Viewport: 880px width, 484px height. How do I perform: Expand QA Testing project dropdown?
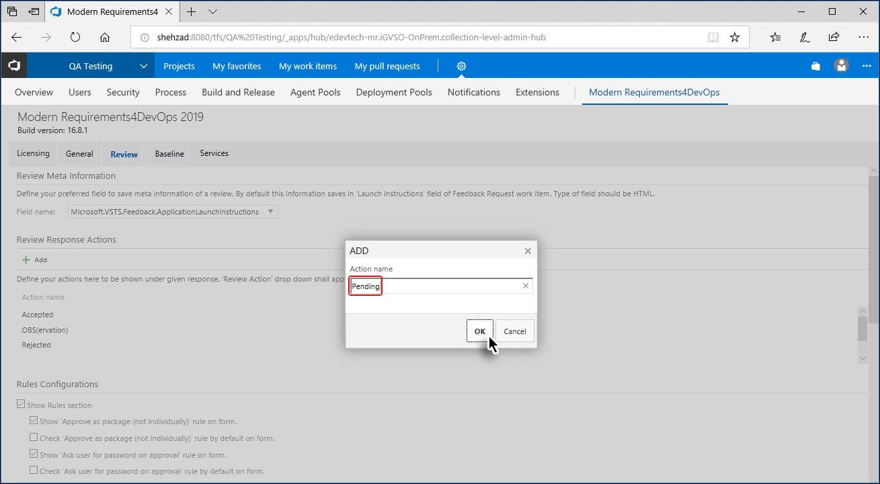pos(143,66)
